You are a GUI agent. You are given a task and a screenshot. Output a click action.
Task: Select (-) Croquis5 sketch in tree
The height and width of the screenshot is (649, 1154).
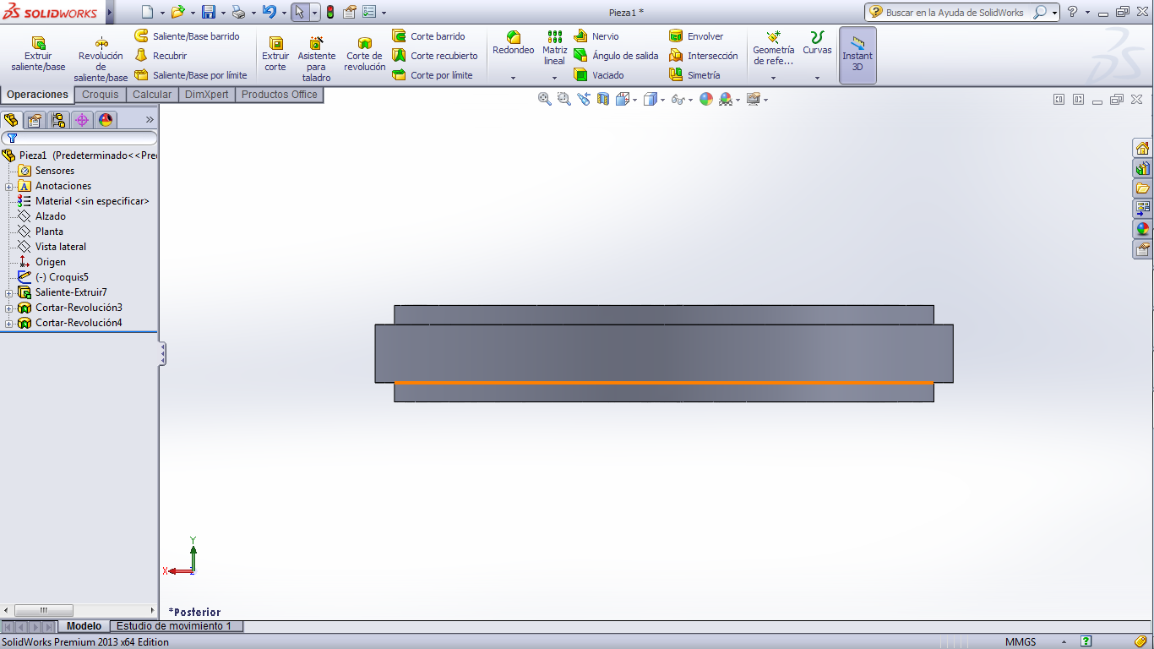[62, 277]
